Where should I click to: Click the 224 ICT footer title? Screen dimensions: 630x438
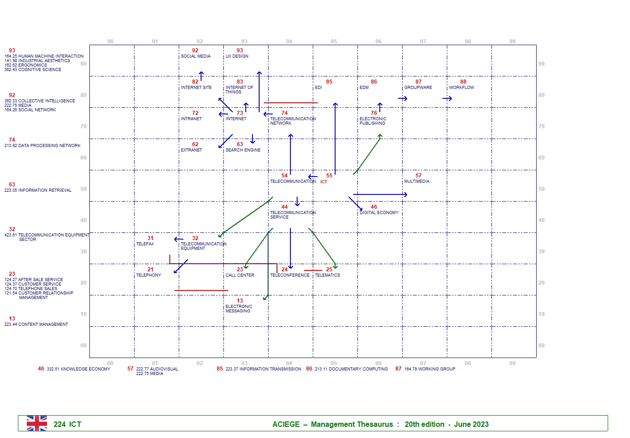67,424
